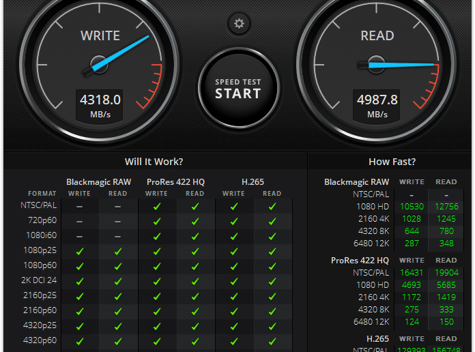
Task: Click H.265 write checkmark in 2160p60 row
Action: (233, 311)
